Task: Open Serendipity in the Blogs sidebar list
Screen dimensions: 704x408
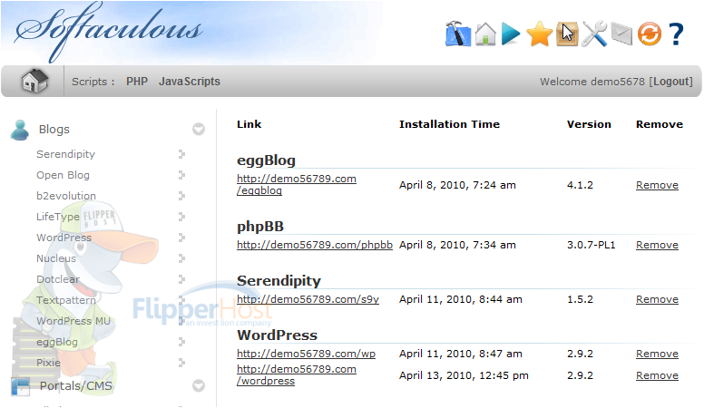Action: [x=65, y=154]
